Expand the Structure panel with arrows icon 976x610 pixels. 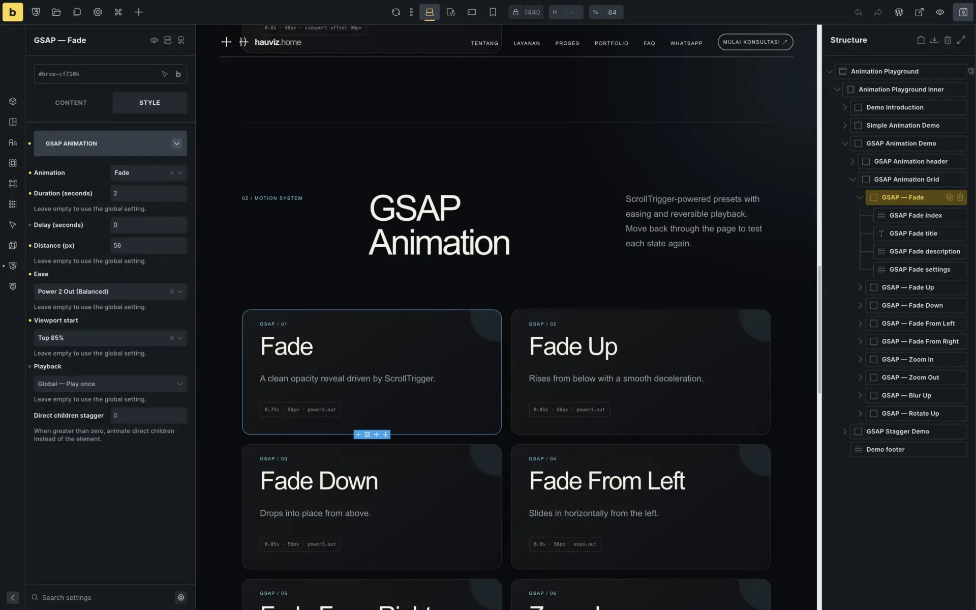[961, 40]
